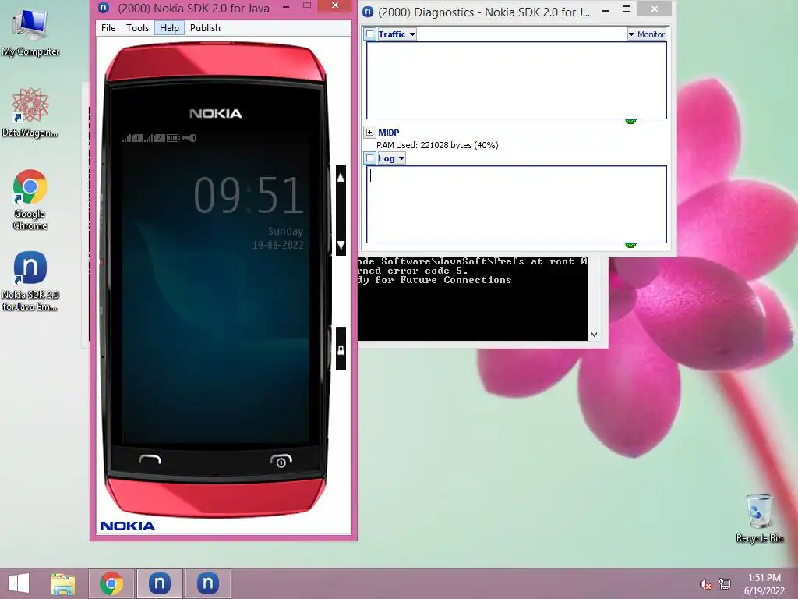Click the network tray icon
This screenshot has width=798, height=599.
tap(725, 583)
